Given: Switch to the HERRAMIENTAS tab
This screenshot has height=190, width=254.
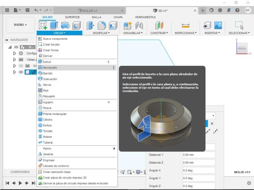Looking at the screenshot, I should 145,17.
